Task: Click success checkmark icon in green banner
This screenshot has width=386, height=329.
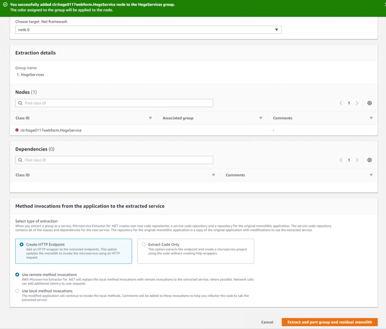Action: click(5, 4)
